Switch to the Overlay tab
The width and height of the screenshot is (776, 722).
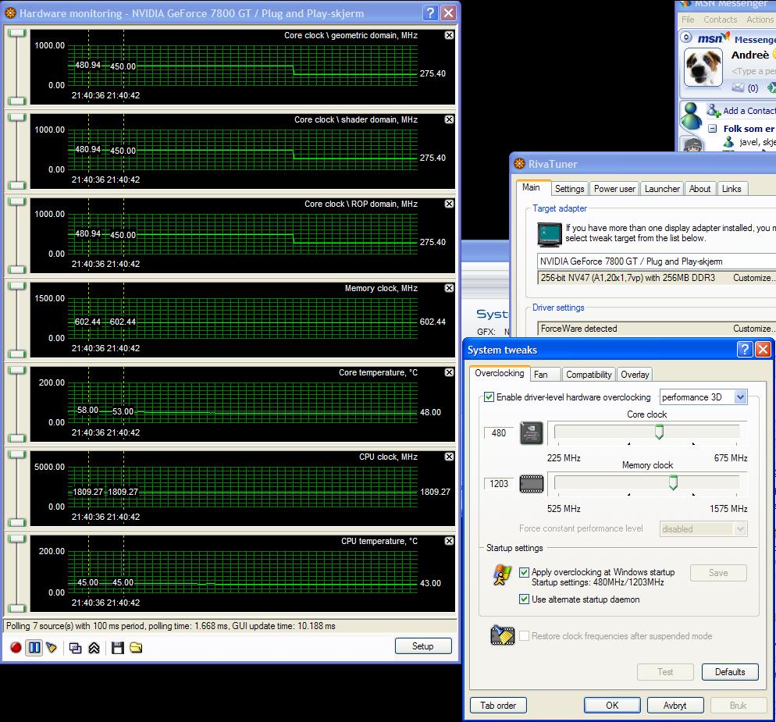(635, 375)
